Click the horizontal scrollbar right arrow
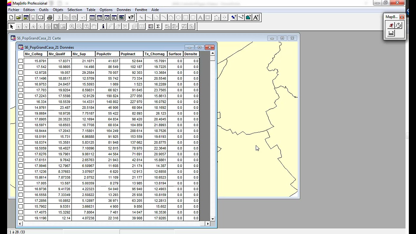Screen dimensions: 416x234 click(208, 224)
